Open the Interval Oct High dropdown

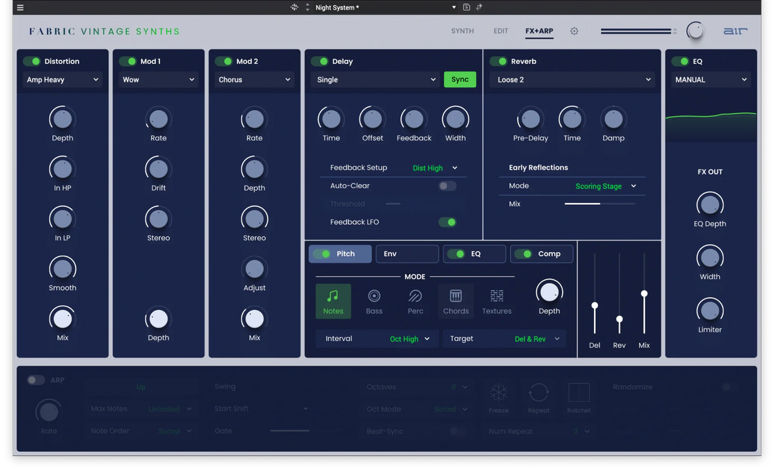point(377,338)
